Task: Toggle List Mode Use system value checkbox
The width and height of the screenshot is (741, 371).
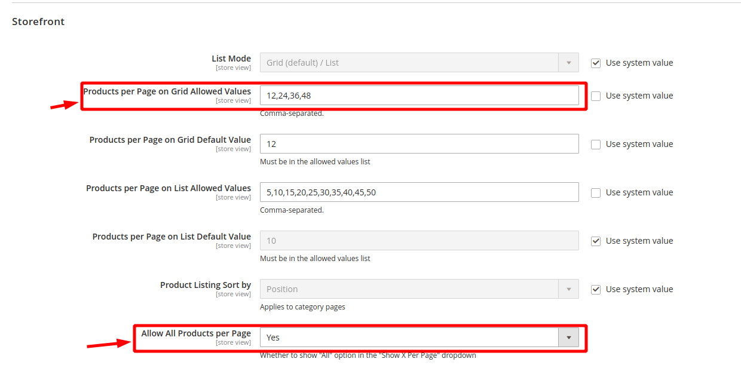Action: [596, 63]
